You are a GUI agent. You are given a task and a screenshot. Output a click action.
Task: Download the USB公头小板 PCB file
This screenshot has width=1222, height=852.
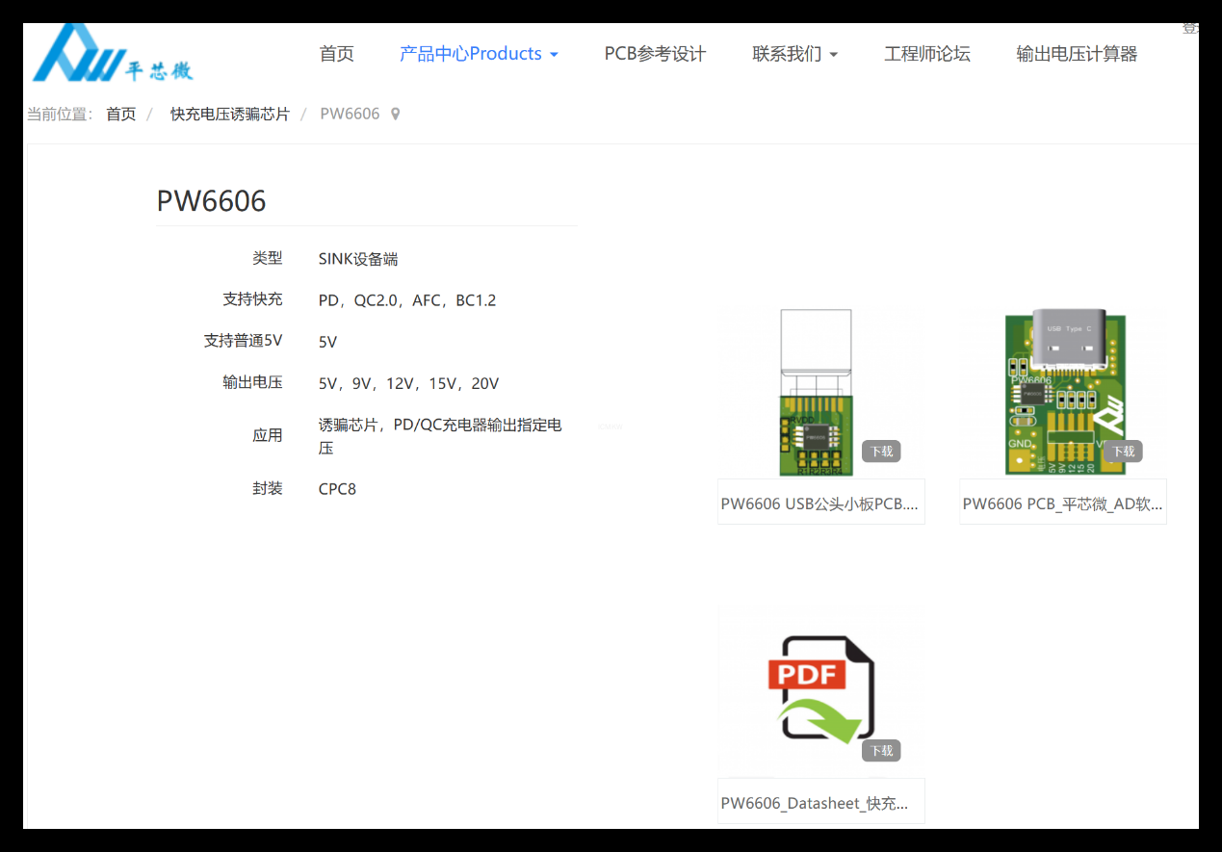tap(881, 451)
